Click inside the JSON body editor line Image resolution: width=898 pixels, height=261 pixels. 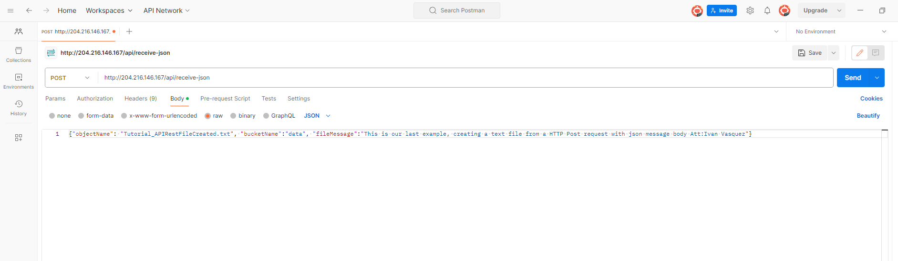click(x=410, y=134)
